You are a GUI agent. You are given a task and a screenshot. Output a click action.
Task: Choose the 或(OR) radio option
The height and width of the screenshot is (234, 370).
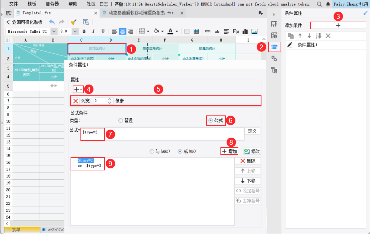(x=180, y=152)
